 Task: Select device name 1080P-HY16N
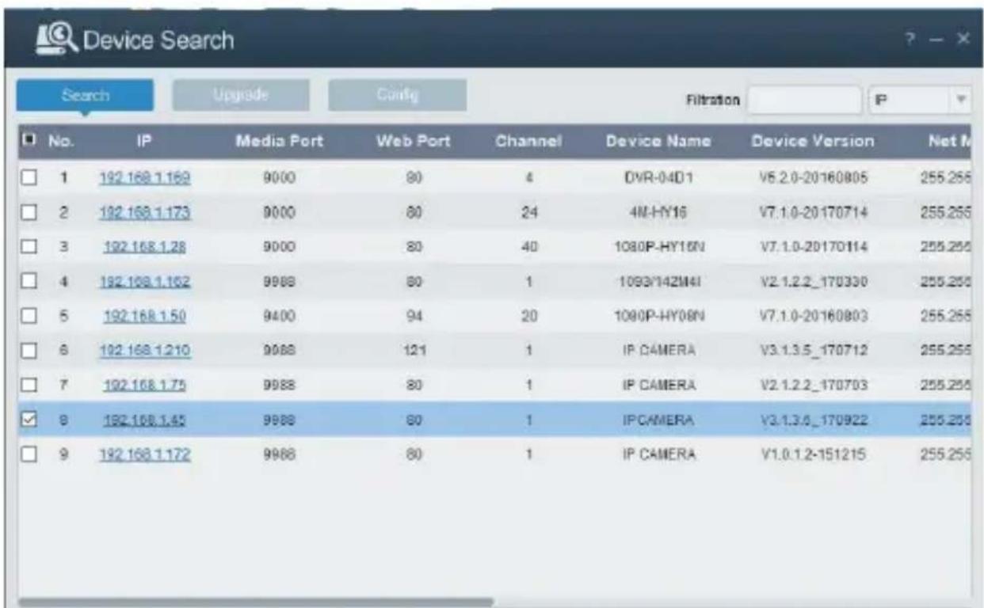(x=658, y=248)
